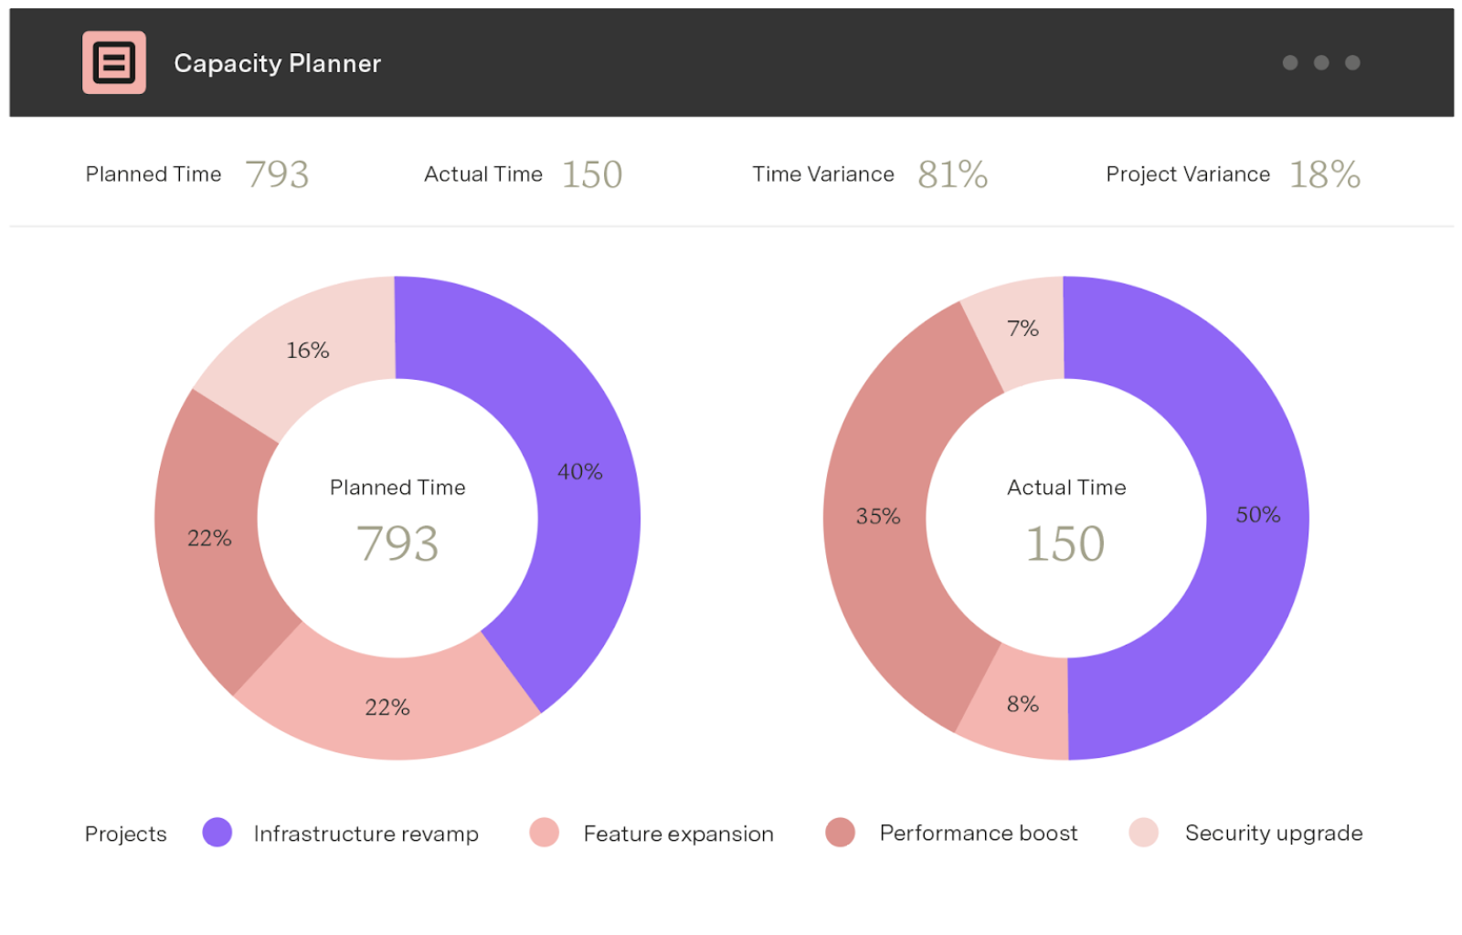The image size is (1462, 935).
Task: Click the Feature expansion legend dot
Action: (545, 833)
